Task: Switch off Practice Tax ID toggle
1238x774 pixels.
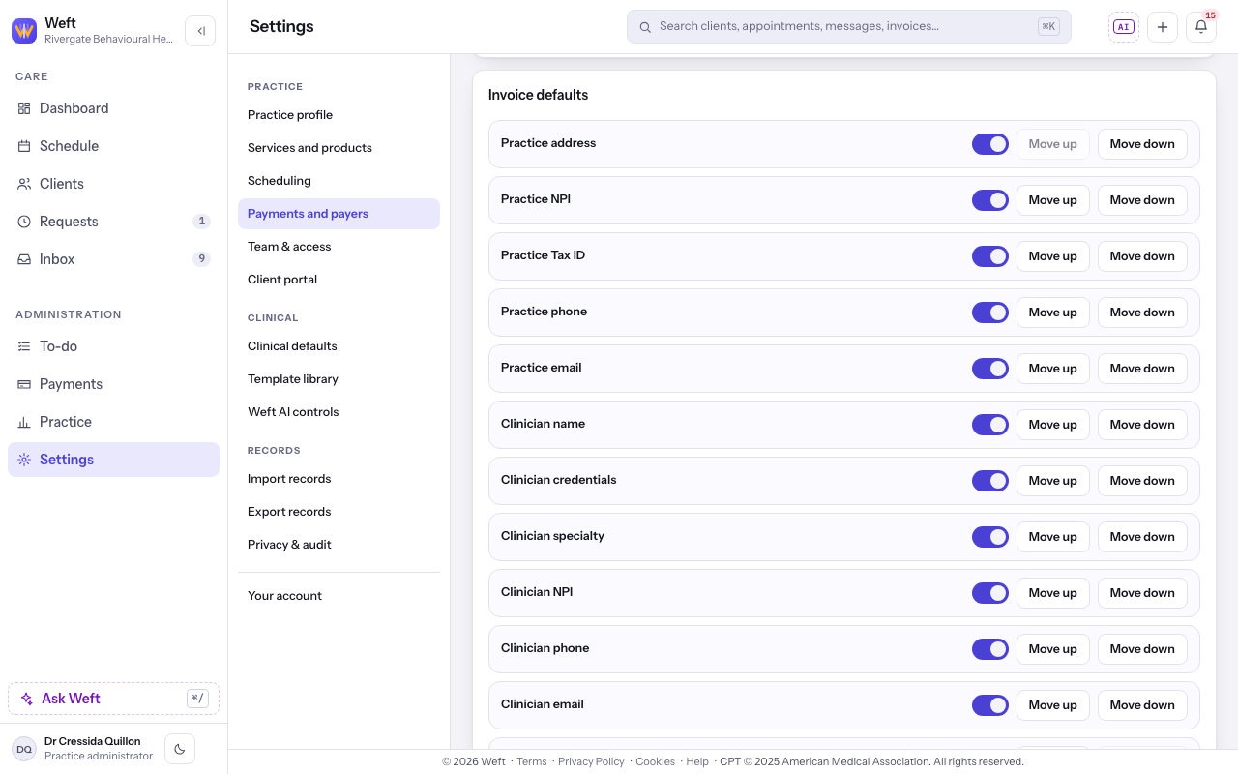Action: click(x=990, y=256)
